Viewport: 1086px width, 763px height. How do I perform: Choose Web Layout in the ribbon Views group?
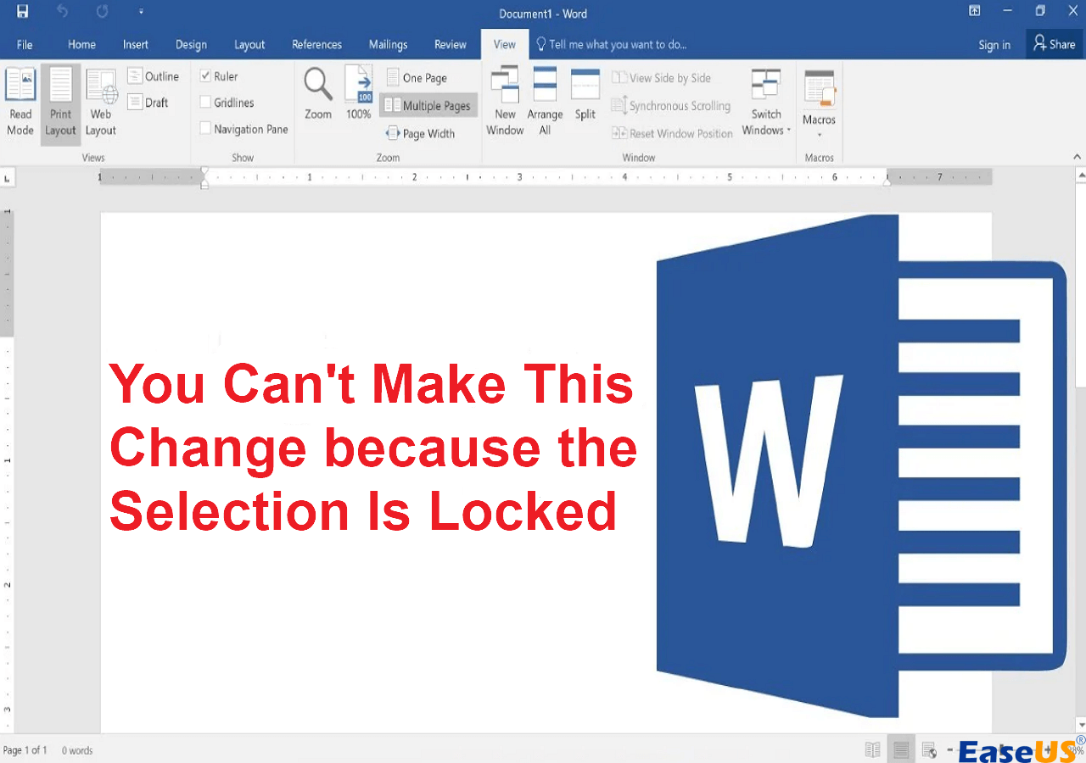(100, 102)
